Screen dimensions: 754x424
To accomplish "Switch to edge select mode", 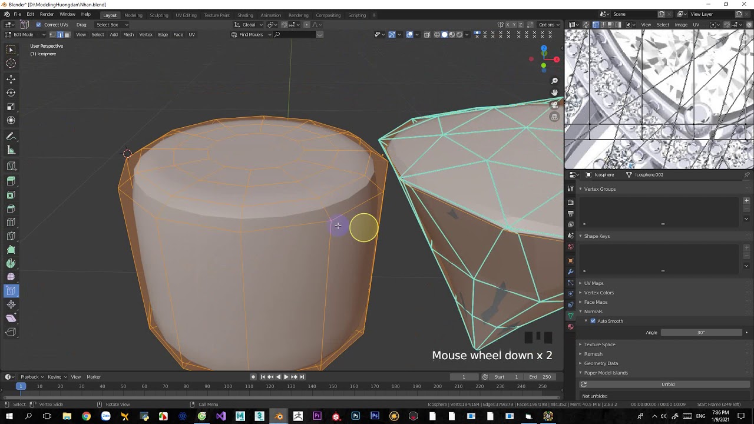I will [x=59, y=35].
